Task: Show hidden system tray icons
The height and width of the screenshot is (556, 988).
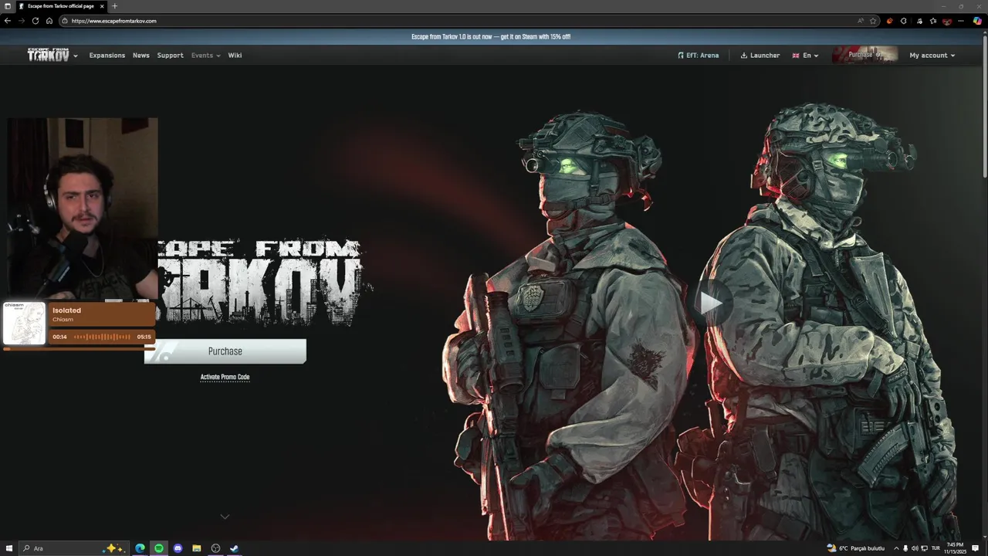Action: [896, 548]
